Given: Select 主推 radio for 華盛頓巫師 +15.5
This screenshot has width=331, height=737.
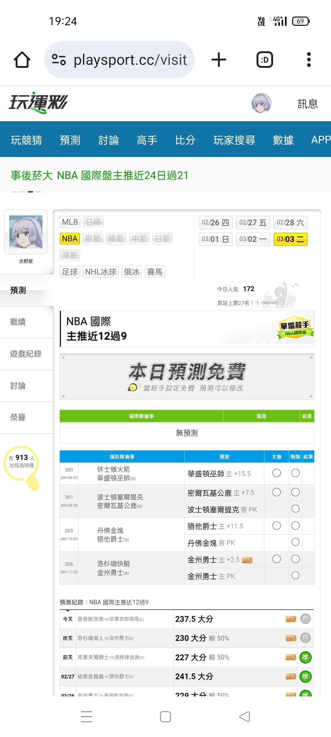Looking at the screenshot, I should [276, 473].
